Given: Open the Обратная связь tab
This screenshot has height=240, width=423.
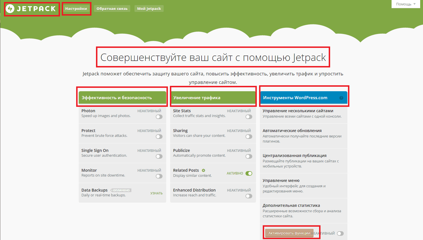Looking at the screenshot, I should [112, 9].
